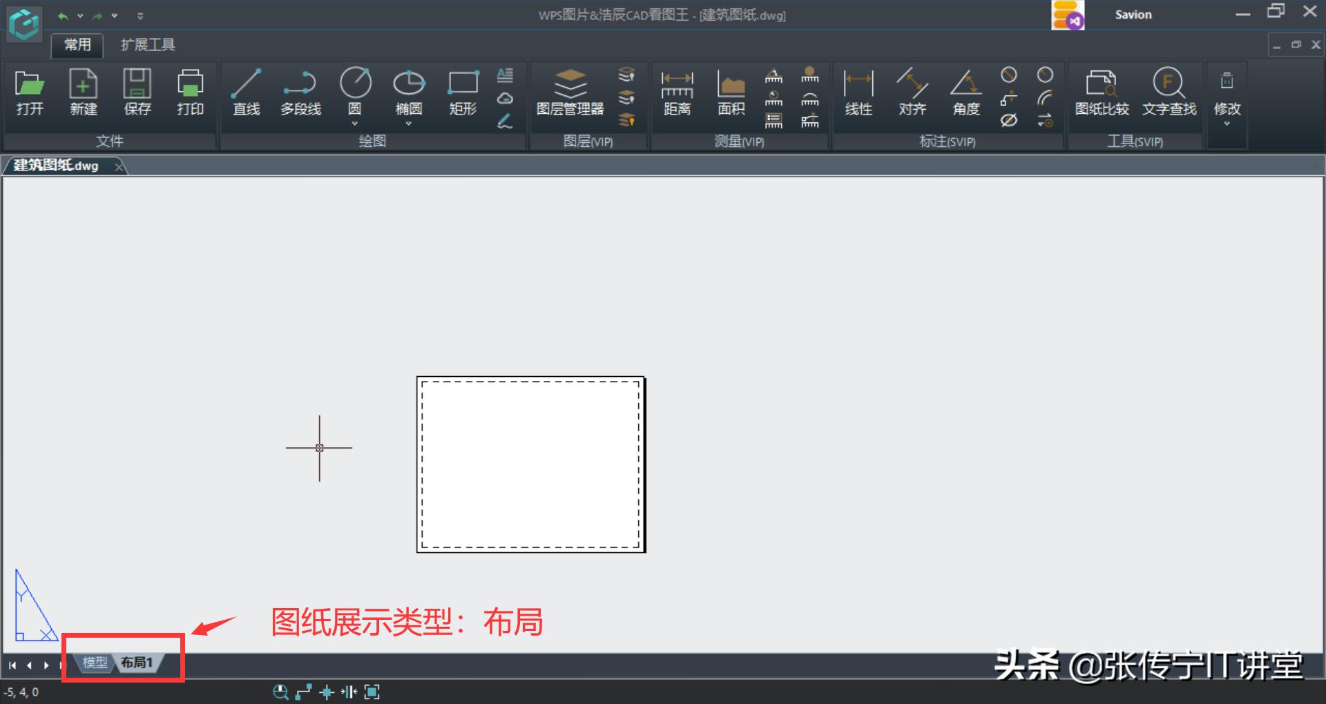
Task: Open the 图层管理器 layer manager
Action: click(572, 92)
